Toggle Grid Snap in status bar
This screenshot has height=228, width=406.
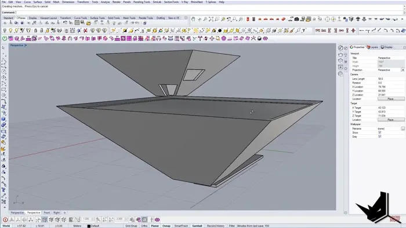click(x=131, y=226)
